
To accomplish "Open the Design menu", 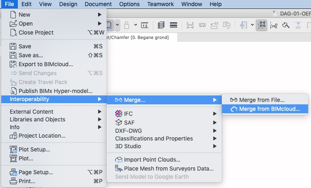I will click(68, 4).
